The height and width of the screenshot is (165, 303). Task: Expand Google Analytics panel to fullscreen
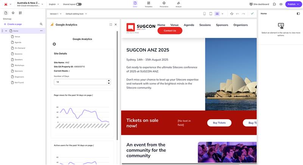[111, 25]
